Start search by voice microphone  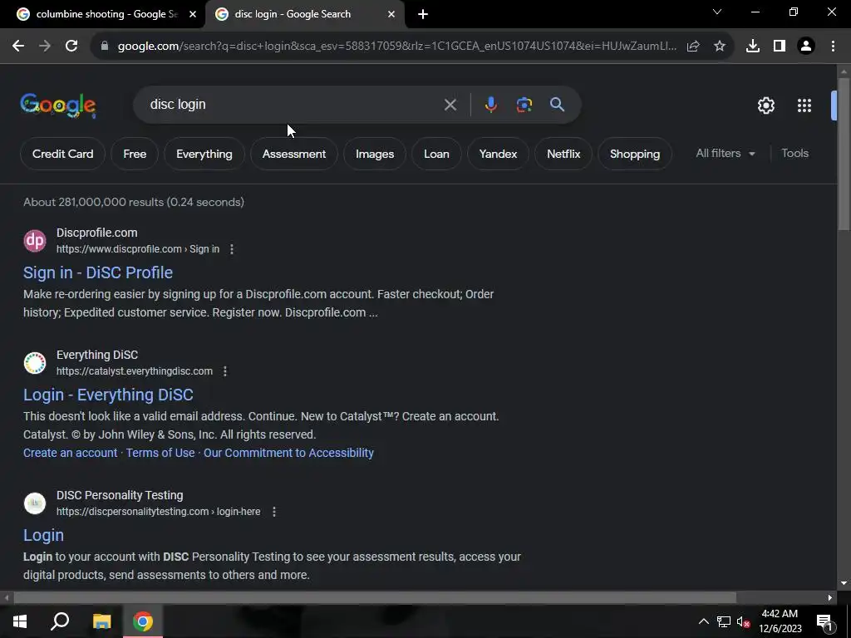coord(490,105)
